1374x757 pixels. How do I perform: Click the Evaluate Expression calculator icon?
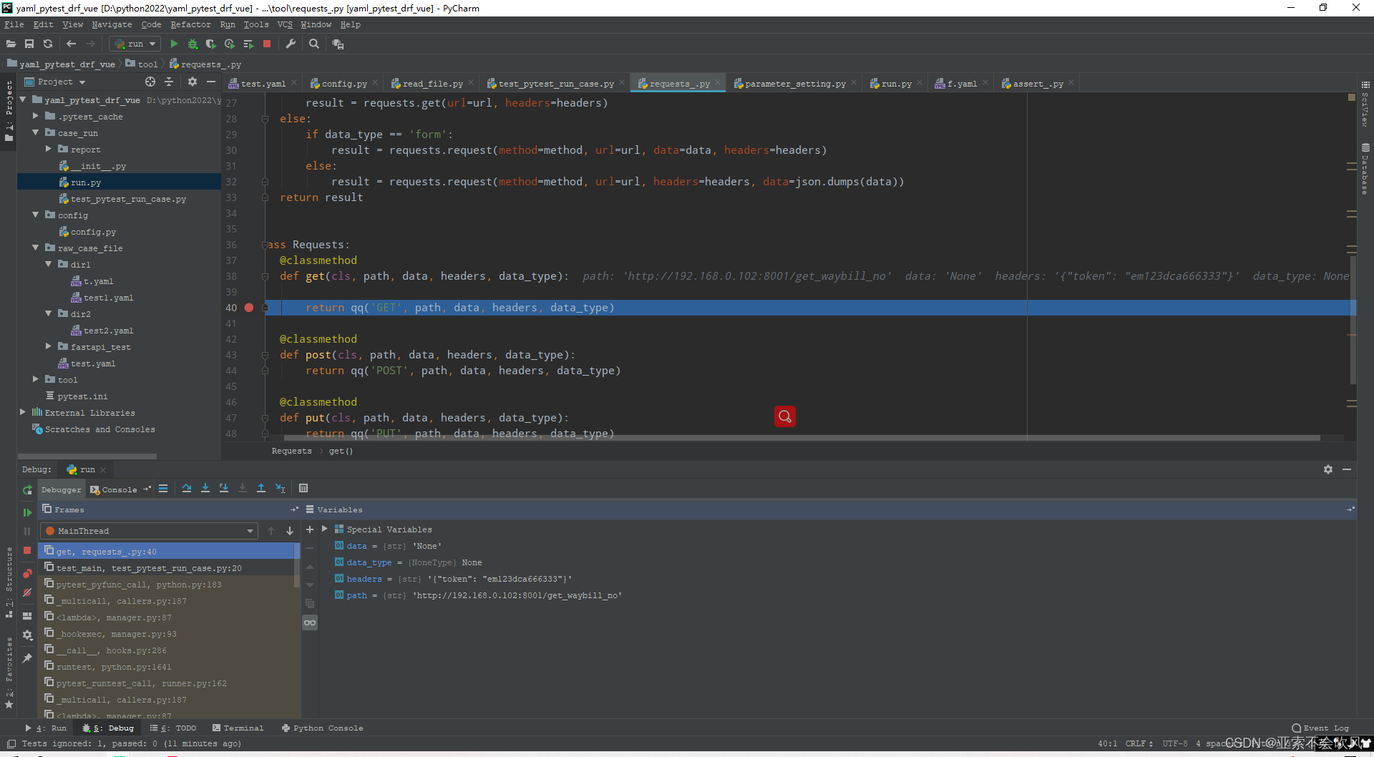[x=303, y=488]
